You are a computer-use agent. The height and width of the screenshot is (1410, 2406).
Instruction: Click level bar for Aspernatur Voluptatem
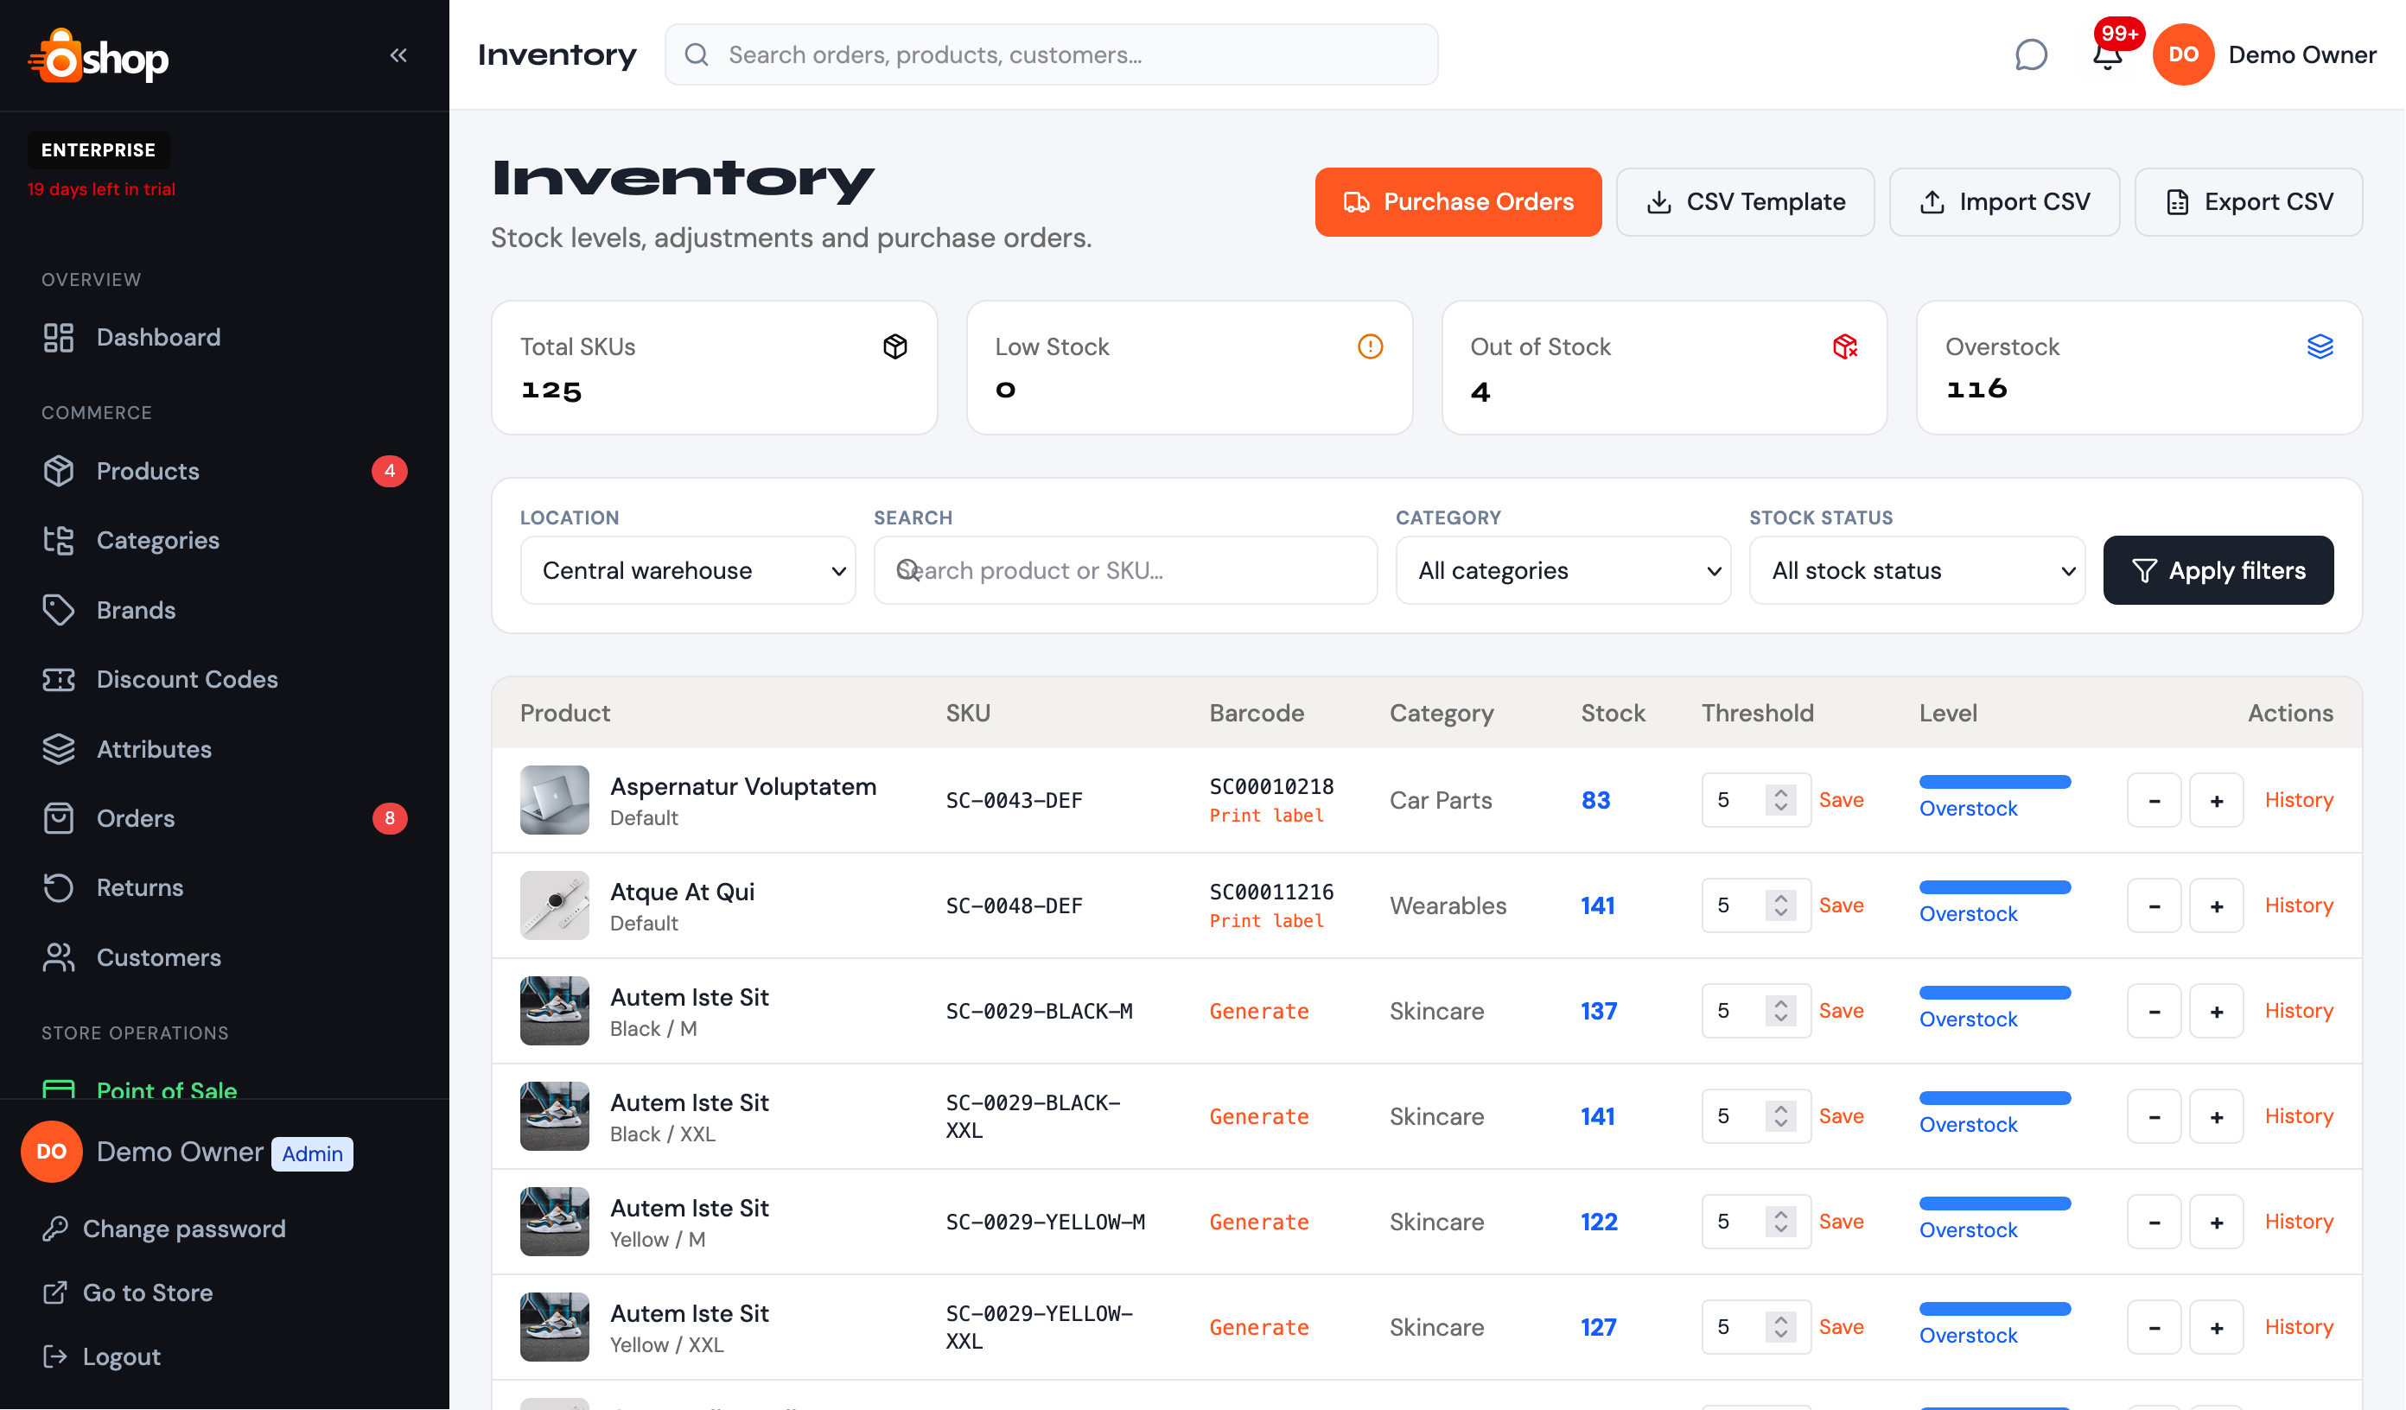pyautogui.click(x=1995, y=783)
